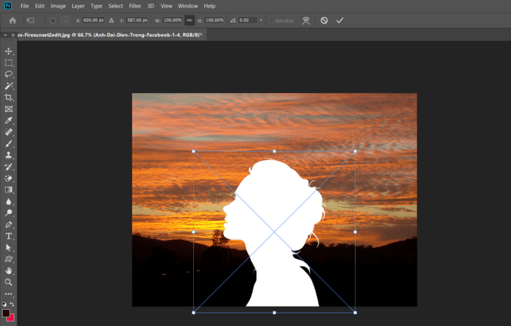This screenshot has height=326, width=511.
Task: Open the Image menu
Action: point(58,6)
